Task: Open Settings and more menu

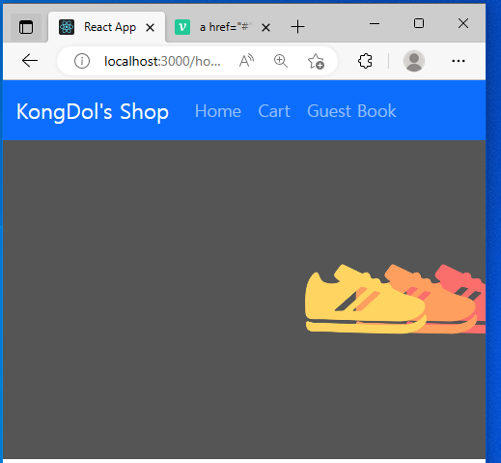Action: pyautogui.click(x=459, y=61)
